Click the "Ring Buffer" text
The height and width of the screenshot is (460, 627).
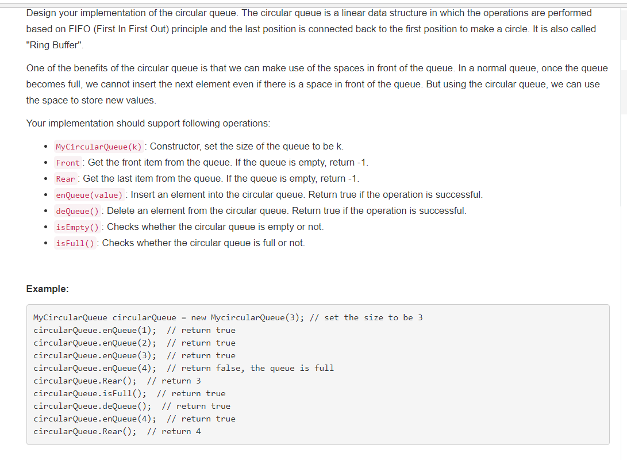click(x=55, y=45)
